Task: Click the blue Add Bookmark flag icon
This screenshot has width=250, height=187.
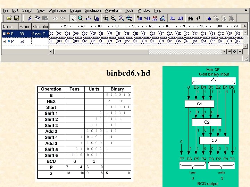Action: (x=209, y=18)
